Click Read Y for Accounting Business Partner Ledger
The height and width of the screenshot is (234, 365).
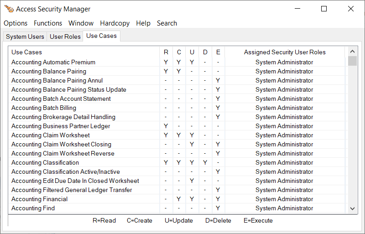coord(166,126)
